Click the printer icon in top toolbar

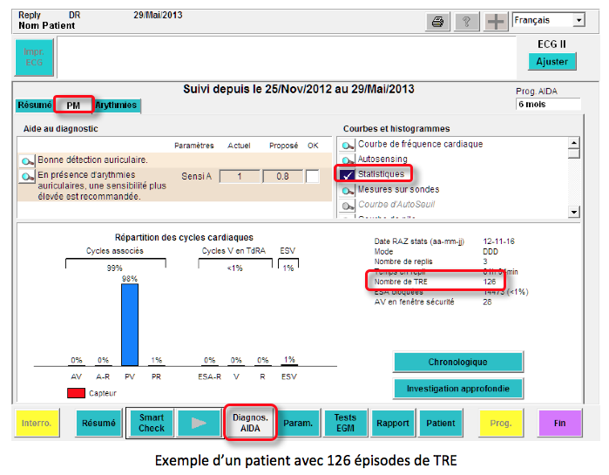tap(437, 21)
